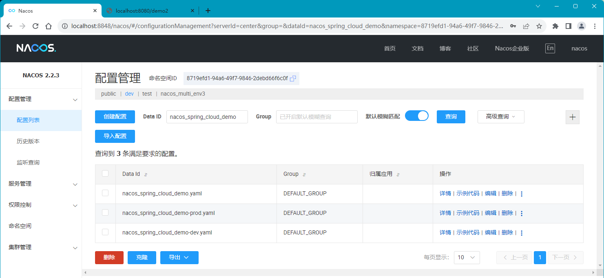Open more actions for nacos_spring_cloud_demo.yaml row

[521, 194]
